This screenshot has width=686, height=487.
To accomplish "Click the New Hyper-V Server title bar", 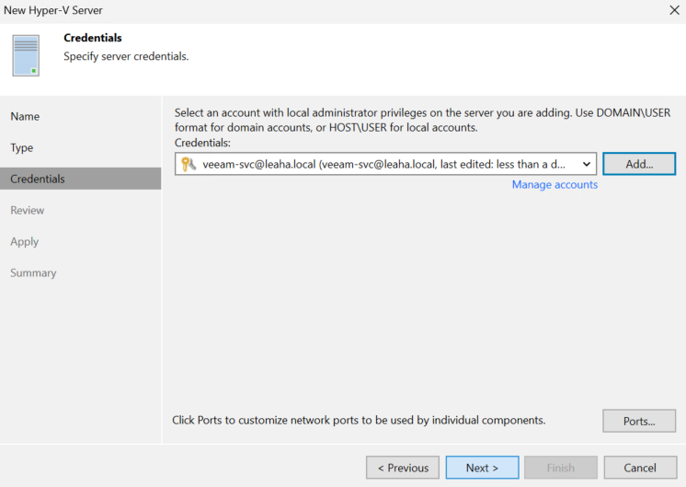I will (333, 10).
